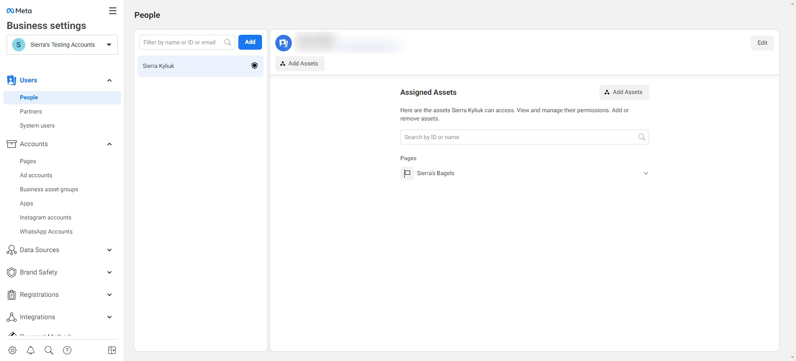The width and height of the screenshot is (796, 361).
Task: Open notifications bell icon
Action: coord(31,350)
